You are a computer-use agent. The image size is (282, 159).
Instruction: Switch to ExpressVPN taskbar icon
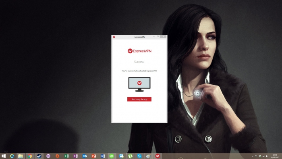[158, 156]
